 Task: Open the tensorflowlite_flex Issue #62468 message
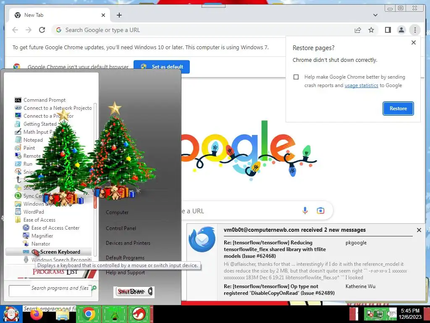[x=274, y=249]
